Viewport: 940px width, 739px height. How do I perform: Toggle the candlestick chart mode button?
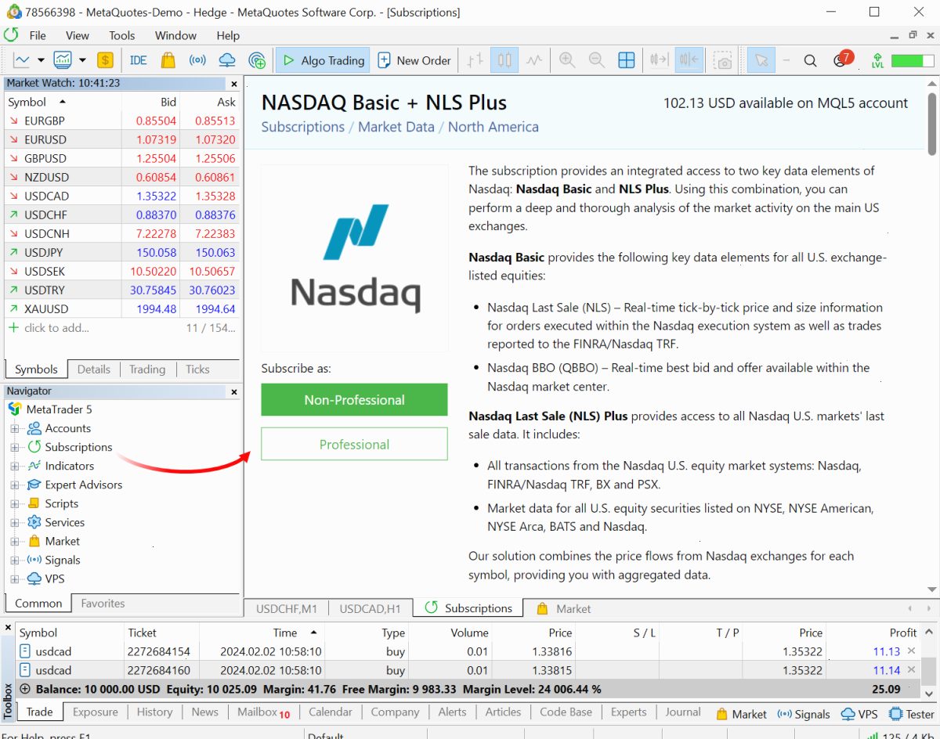pyautogui.click(x=504, y=60)
